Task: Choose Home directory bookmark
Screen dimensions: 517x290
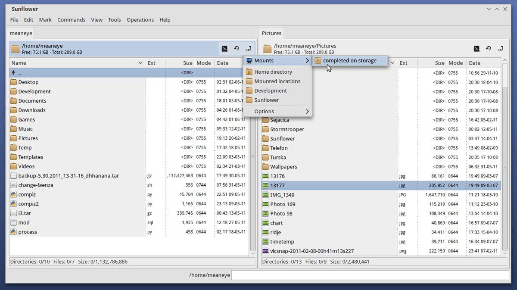Action: pos(273,72)
